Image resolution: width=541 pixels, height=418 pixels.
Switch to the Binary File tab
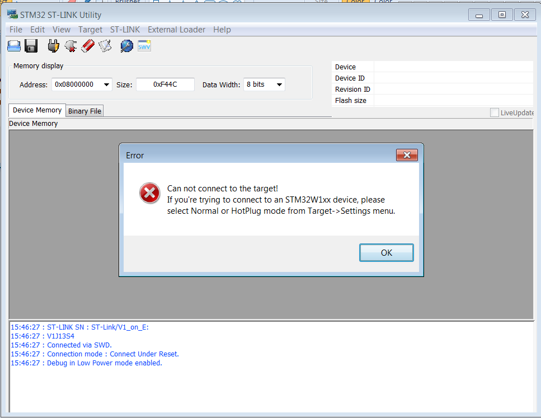point(84,111)
